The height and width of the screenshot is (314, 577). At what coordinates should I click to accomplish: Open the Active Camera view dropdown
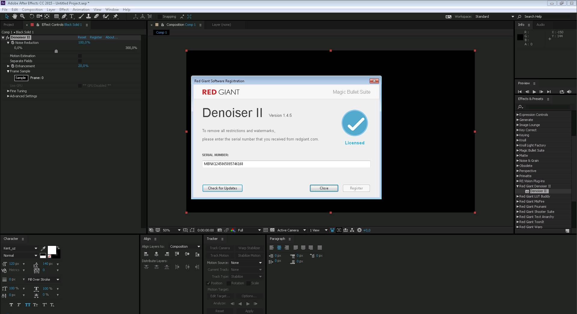point(292,230)
